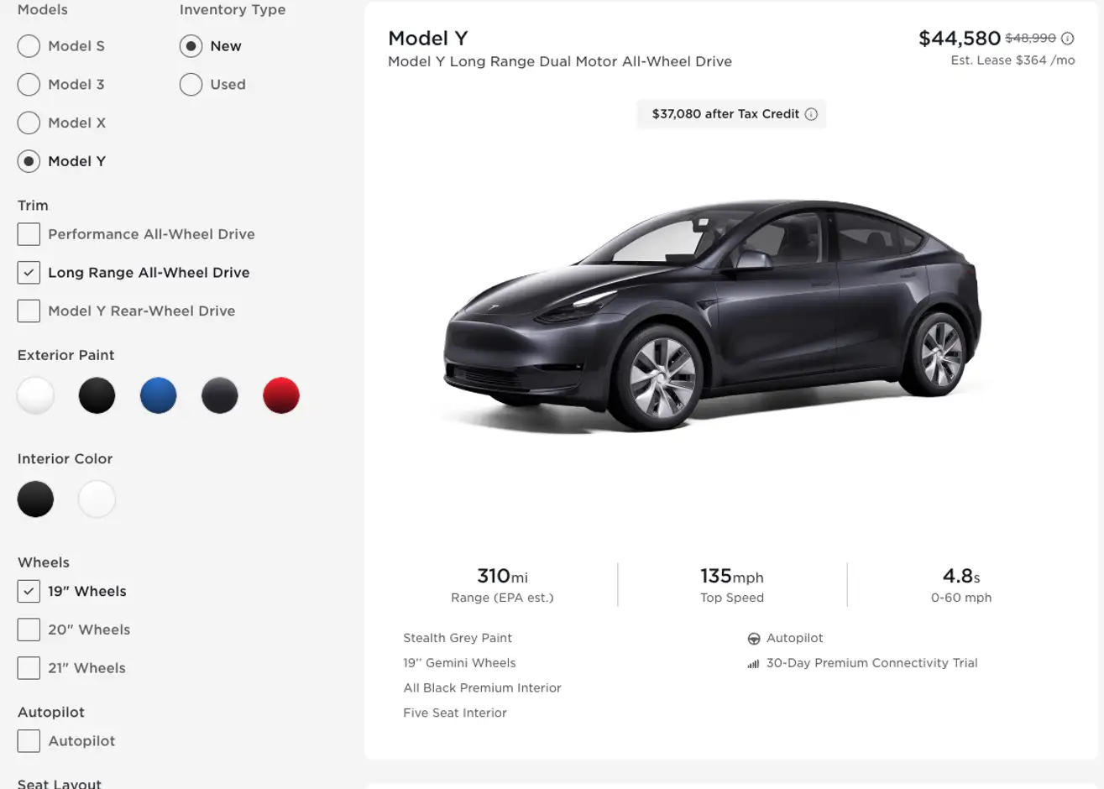
Task: Click the $37,080 after Tax Credit badge
Action: [725, 114]
